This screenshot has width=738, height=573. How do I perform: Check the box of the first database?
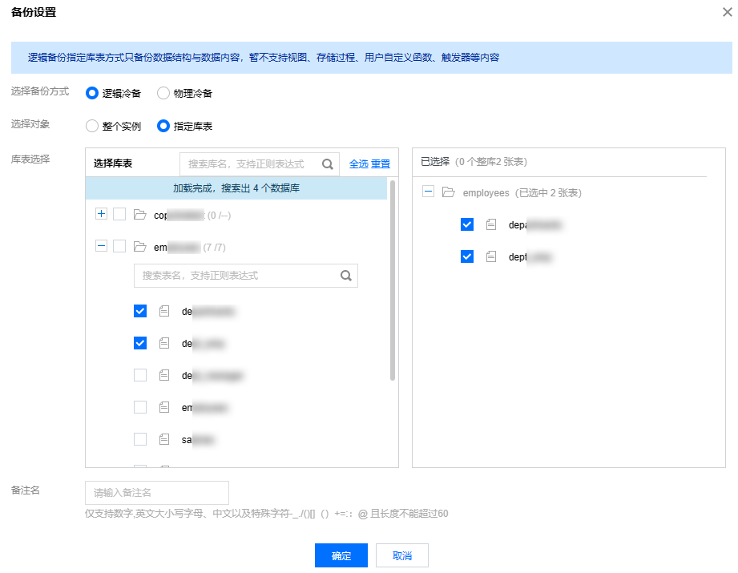coord(119,214)
